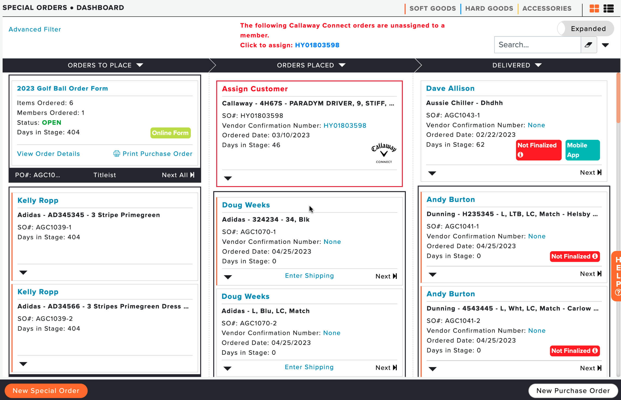Image resolution: width=621 pixels, height=400 pixels.
Task: Open Doug Weeks name on AGC1070-2 card
Action: click(245, 296)
